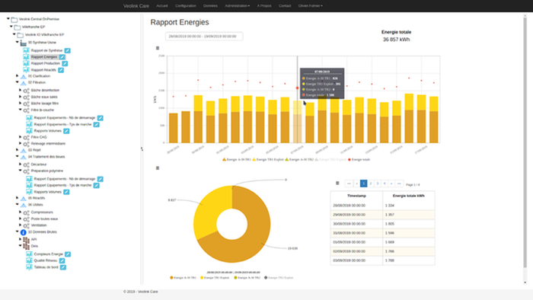Edit Rapports Volumes under Préparation polymère
This screenshot has height=300, width=533.
(67, 192)
